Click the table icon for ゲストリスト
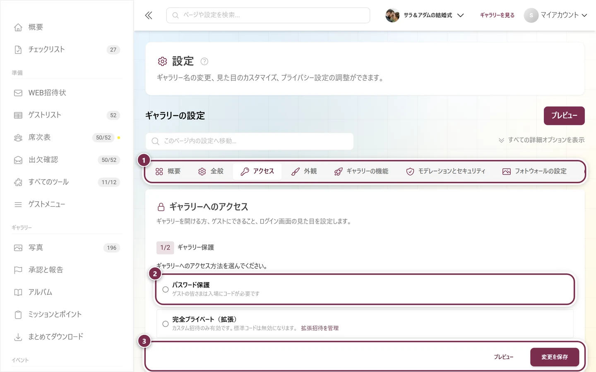596x372 pixels. point(18,115)
